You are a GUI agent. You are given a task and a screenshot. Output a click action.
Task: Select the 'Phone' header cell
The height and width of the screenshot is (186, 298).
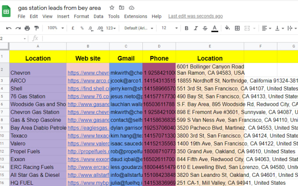(159, 56)
